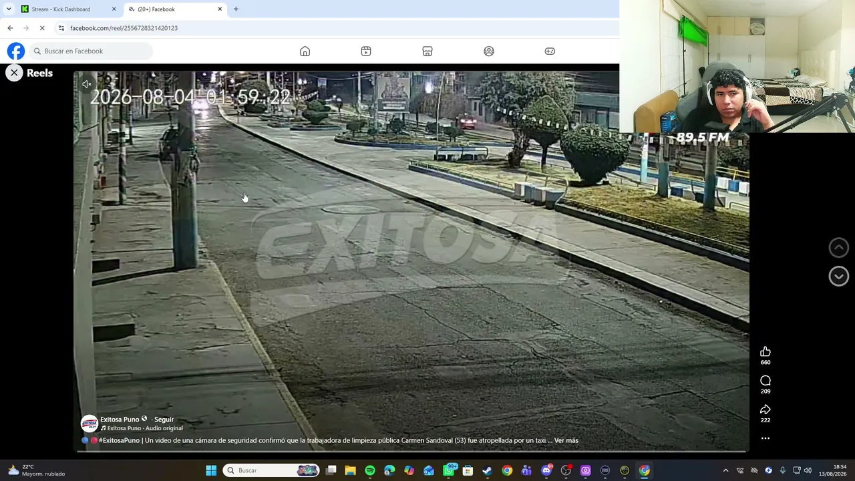
Task: Launch Microsoft Edge from the taskbar
Action: [389, 470]
